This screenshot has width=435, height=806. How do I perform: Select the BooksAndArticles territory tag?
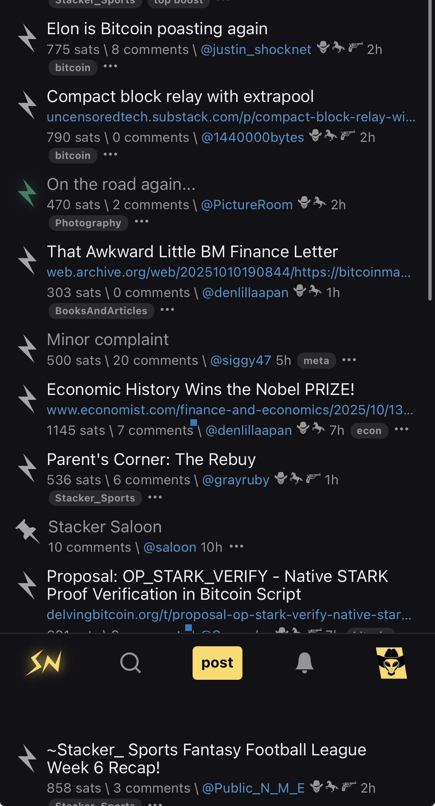point(101,311)
